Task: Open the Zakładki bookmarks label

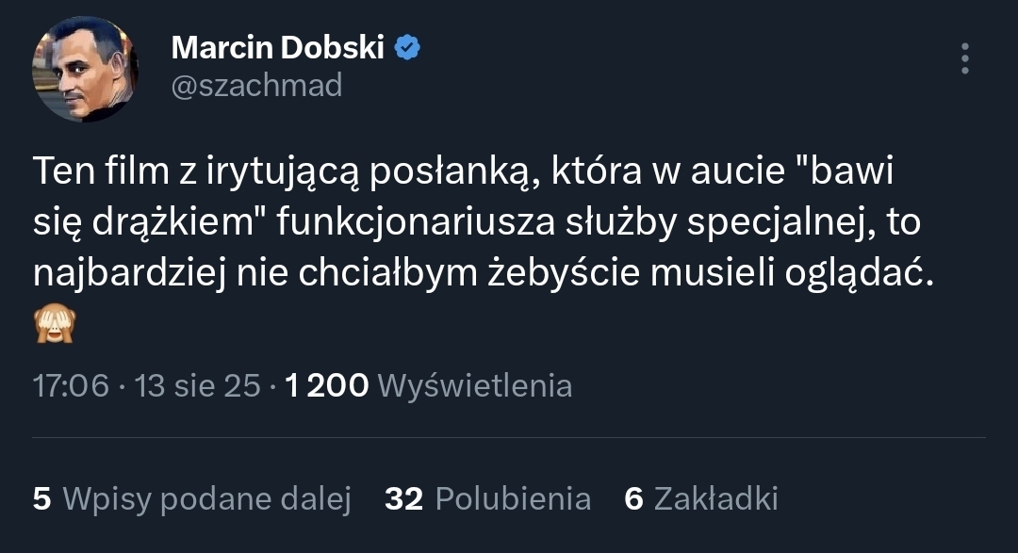Action: coord(715,498)
